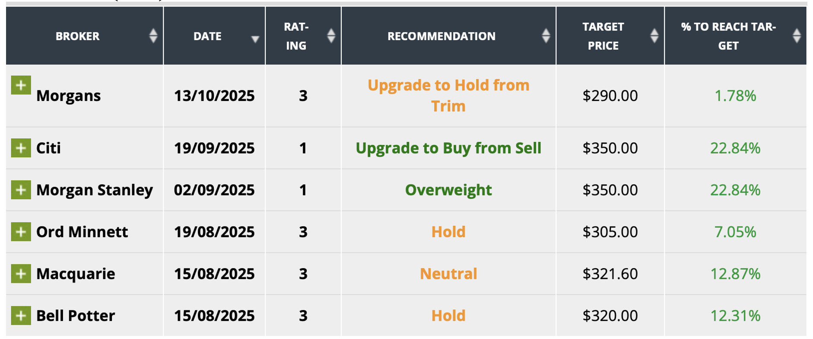Click the Recommendation column sort arrows

(546, 36)
